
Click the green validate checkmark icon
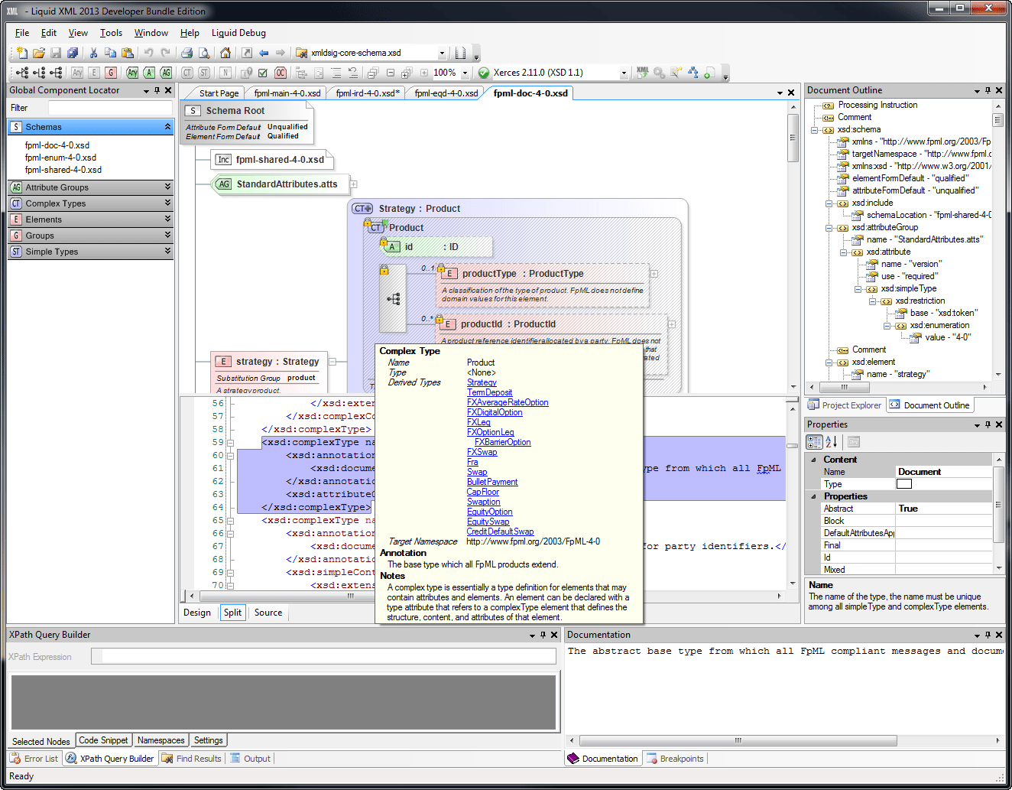pyautogui.click(x=483, y=73)
